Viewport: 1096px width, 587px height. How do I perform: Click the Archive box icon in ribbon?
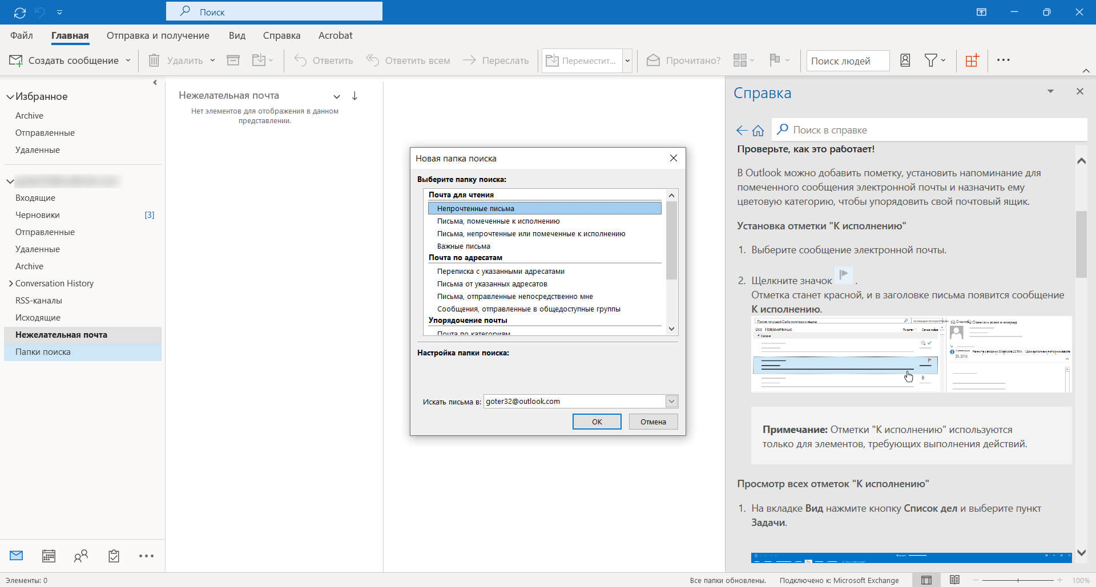pos(233,60)
